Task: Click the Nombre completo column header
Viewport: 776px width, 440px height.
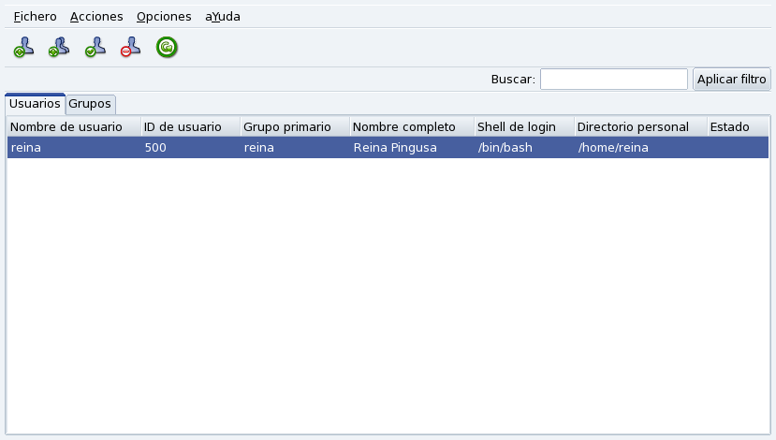Action: click(411, 126)
